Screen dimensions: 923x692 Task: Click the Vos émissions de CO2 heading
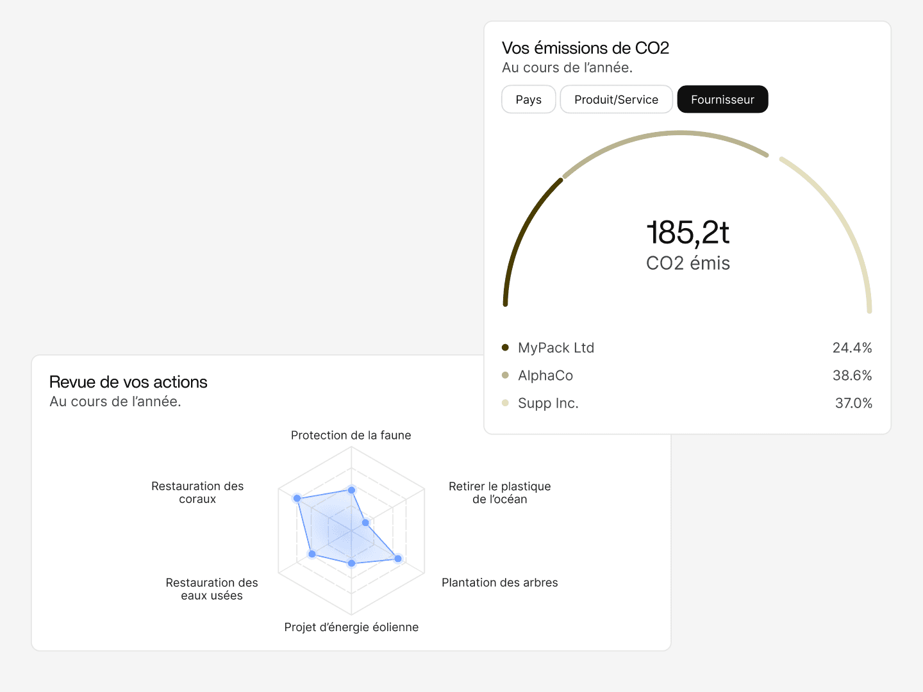tap(585, 48)
